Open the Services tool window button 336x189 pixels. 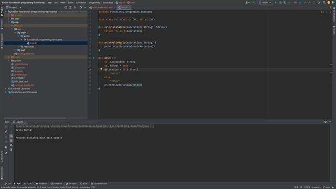point(71,184)
